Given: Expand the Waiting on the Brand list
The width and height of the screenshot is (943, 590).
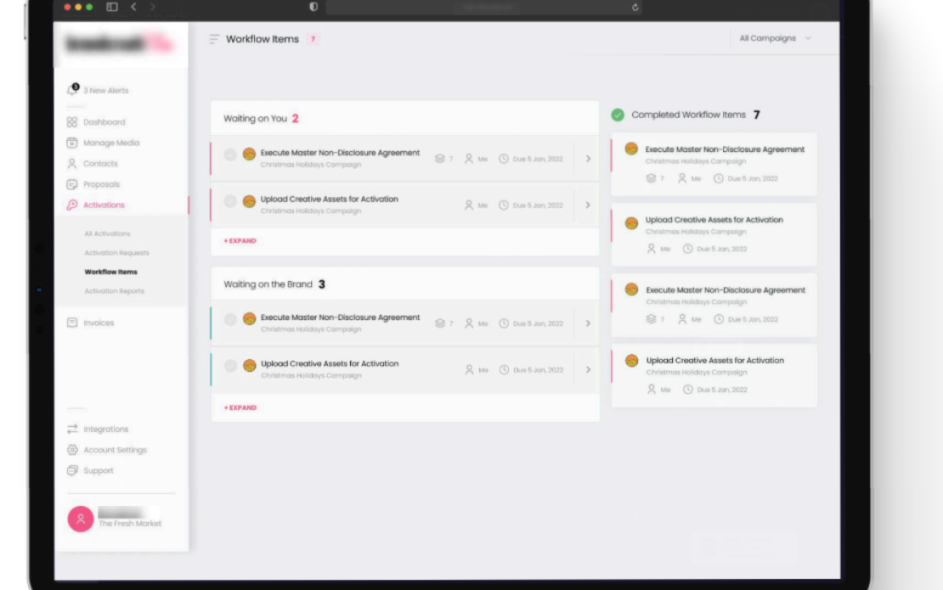Looking at the screenshot, I should (x=240, y=407).
